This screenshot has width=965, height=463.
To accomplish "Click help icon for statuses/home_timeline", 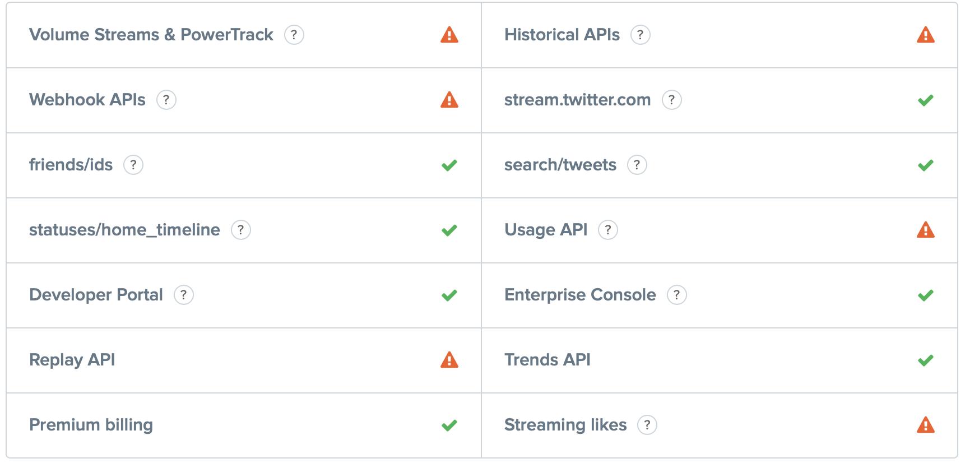I will pos(240,230).
